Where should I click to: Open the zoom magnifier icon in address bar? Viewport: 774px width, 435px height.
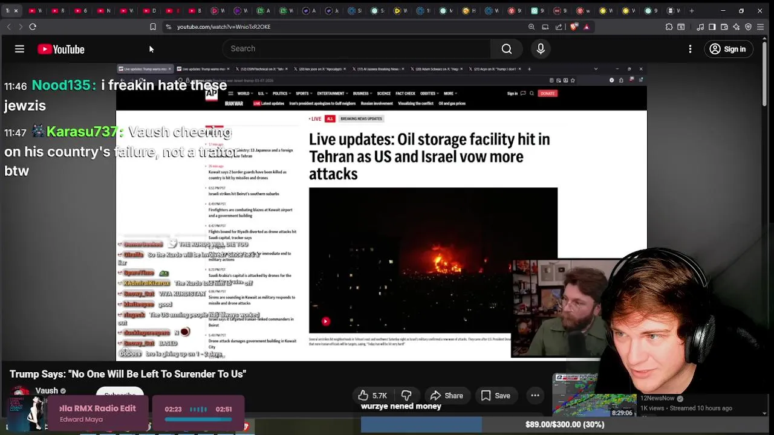click(x=532, y=27)
